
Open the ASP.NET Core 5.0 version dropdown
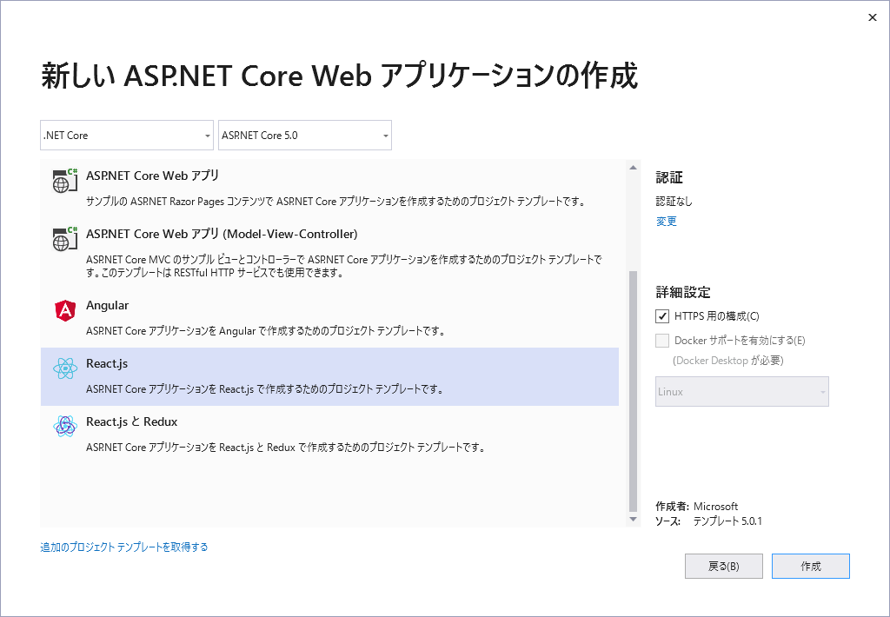click(x=305, y=135)
